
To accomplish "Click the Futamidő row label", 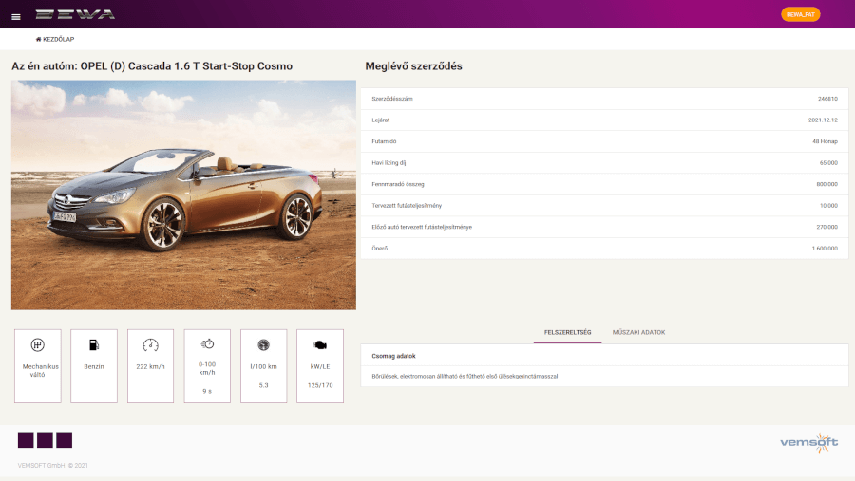I will tap(384, 141).
